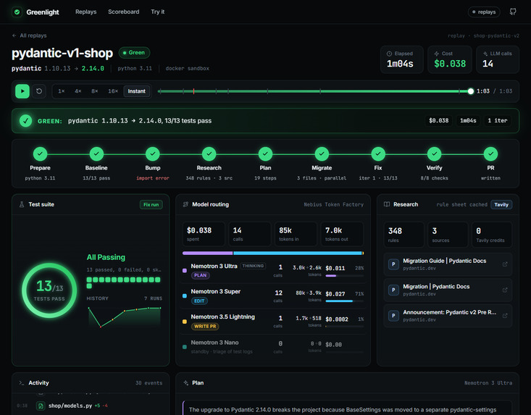Click external-link icon on Migration row
Screen dimensions: 531x415
(505, 290)
